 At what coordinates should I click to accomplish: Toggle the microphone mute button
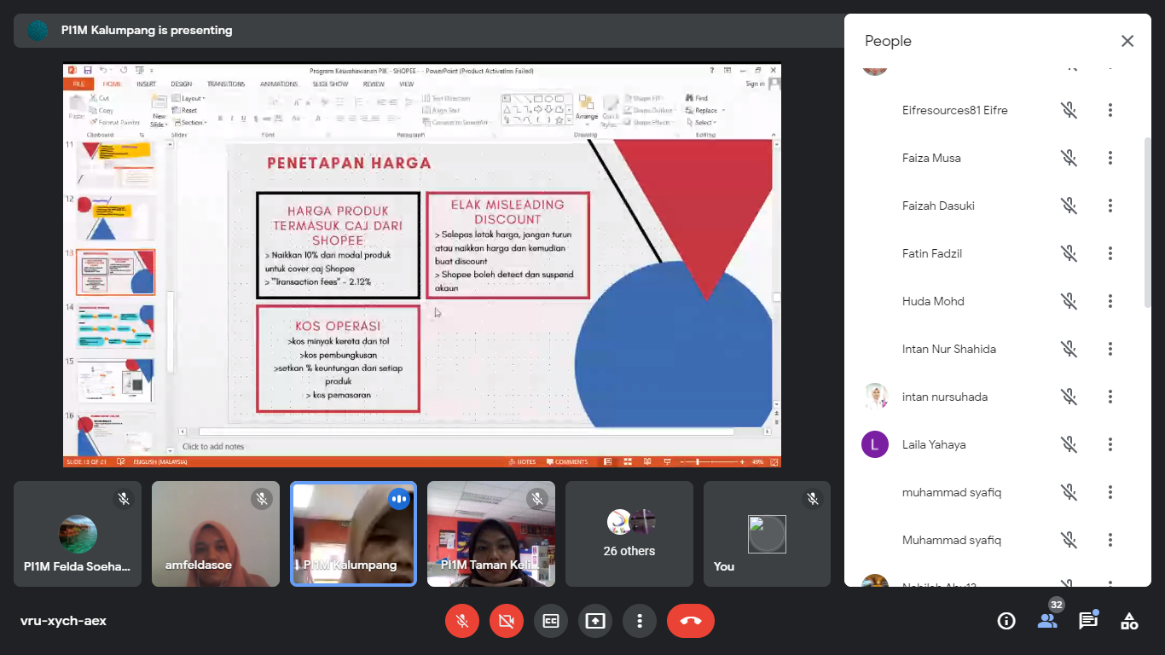coord(462,621)
